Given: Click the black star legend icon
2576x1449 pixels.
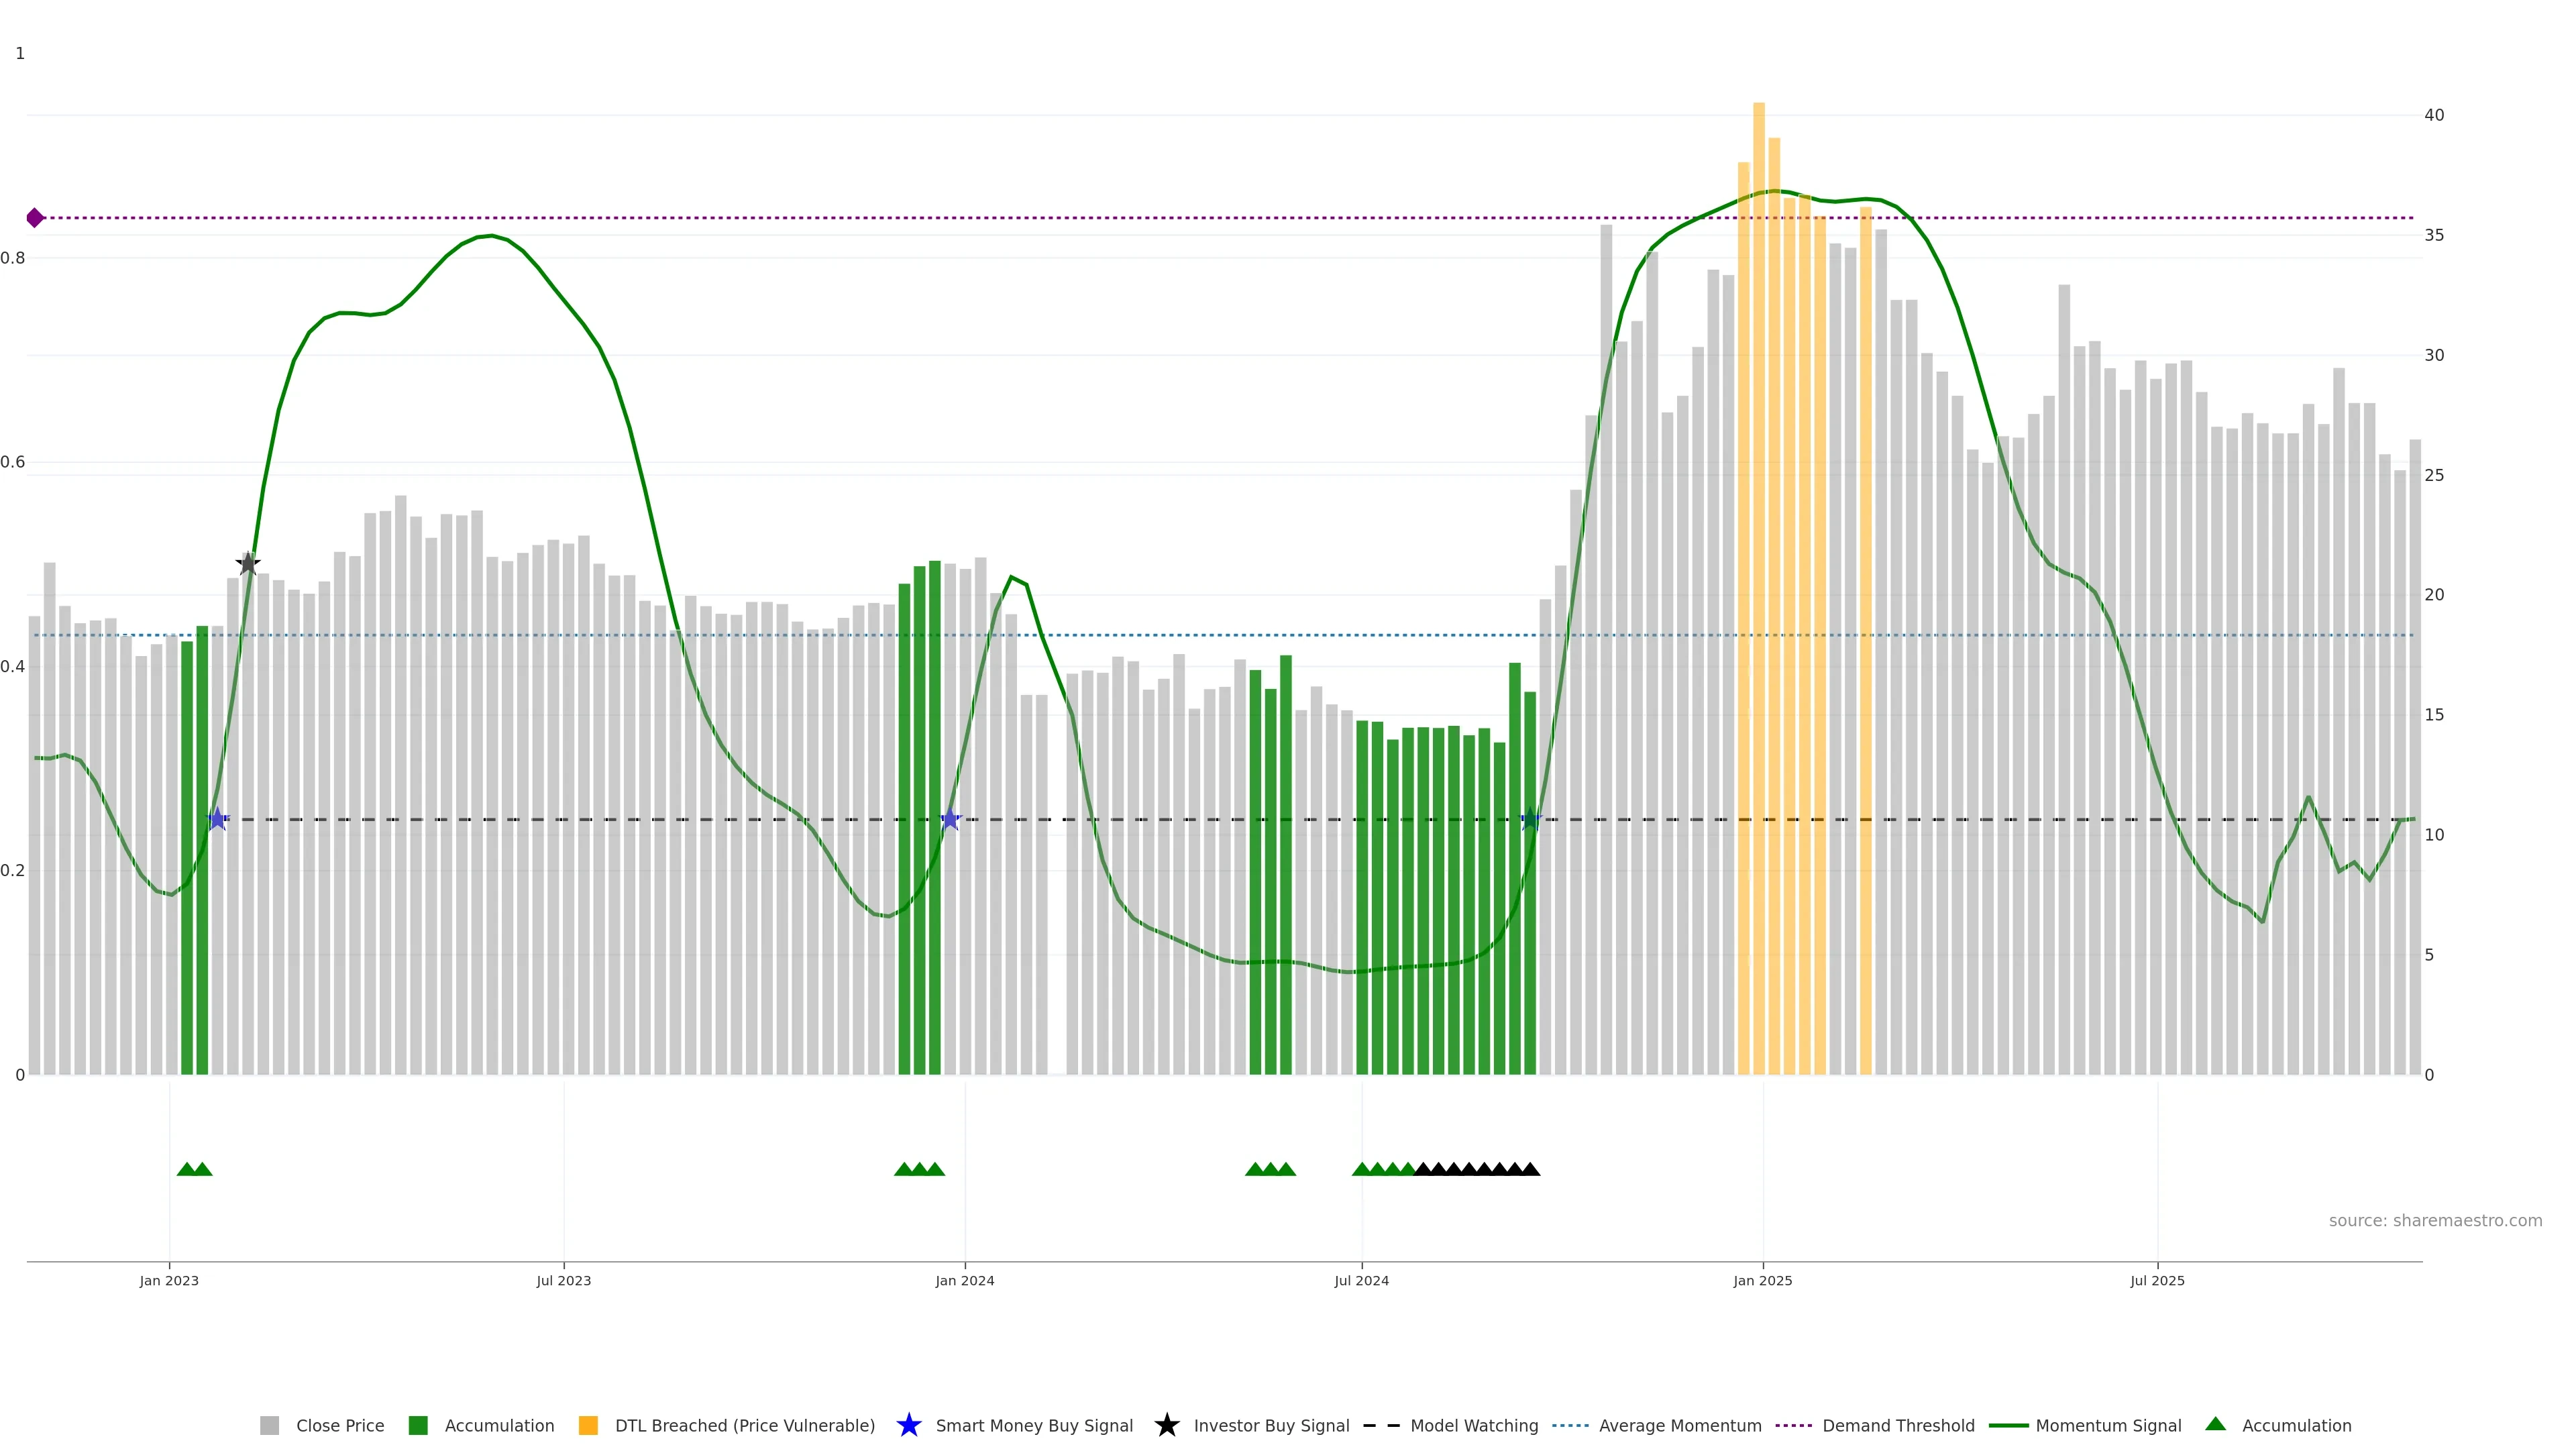Looking at the screenshot, I should click(x=1166, y=1425).
